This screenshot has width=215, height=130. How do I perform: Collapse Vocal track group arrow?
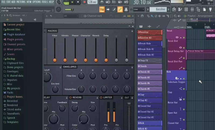[181, 38]
